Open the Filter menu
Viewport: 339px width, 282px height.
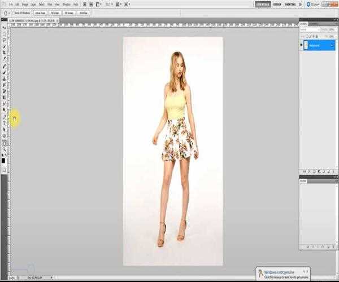point(50,4)
